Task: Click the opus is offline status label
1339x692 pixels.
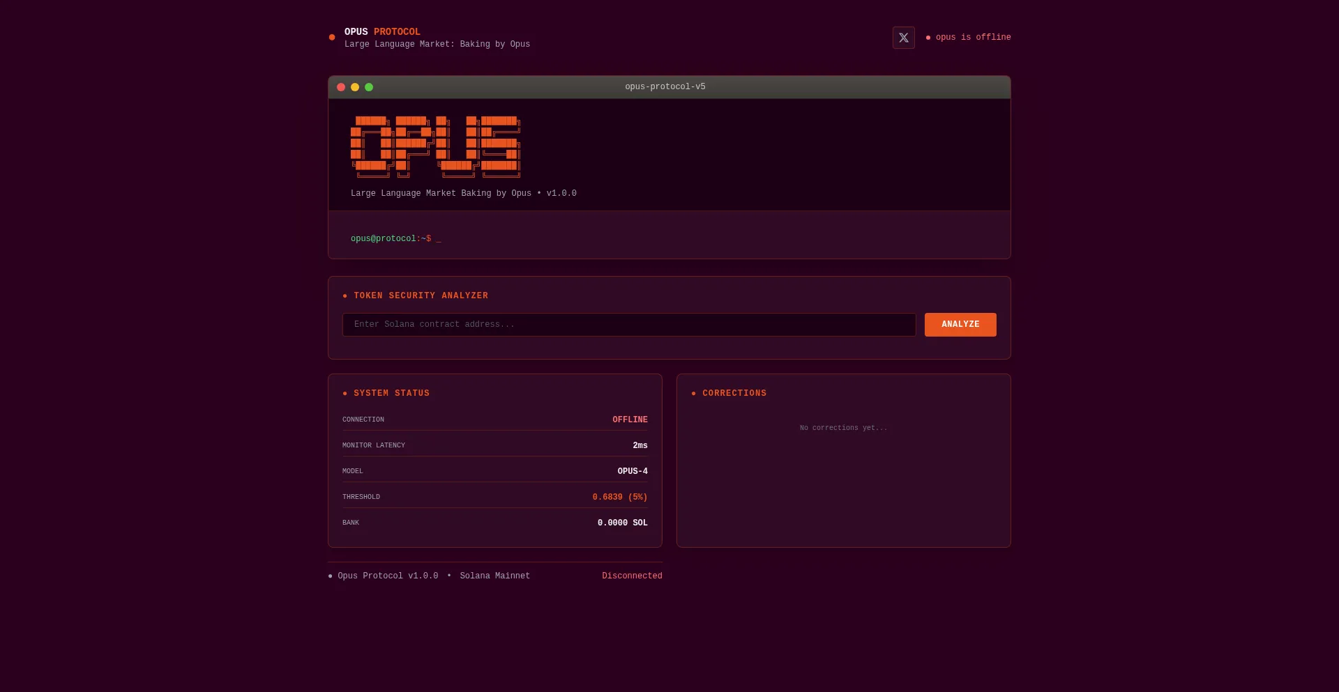Action: tap(974, 38)
